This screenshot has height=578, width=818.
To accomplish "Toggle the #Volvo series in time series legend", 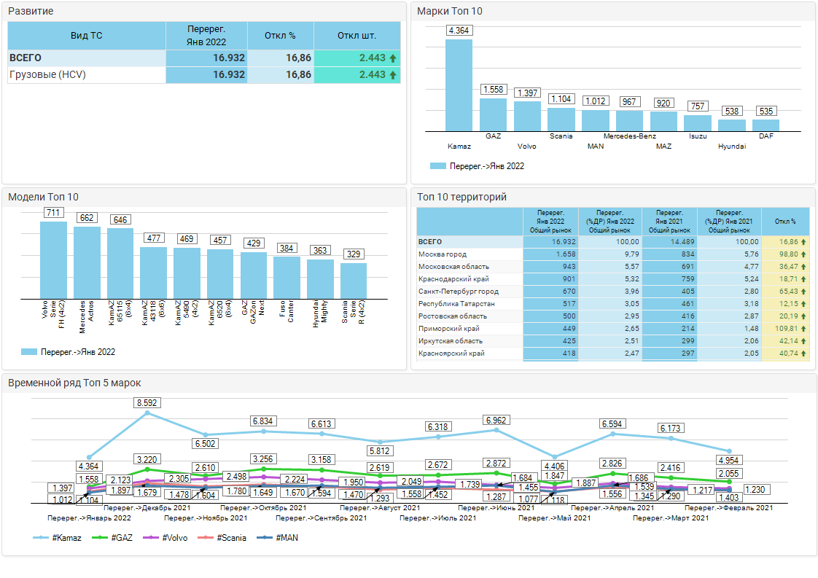I will (165, 538).
